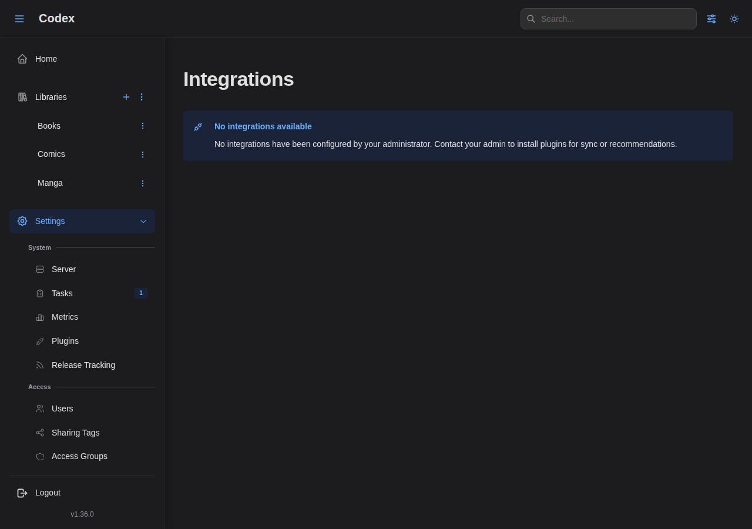Open the Metrics page
752x529 pixels.
[x=92, y=317]
